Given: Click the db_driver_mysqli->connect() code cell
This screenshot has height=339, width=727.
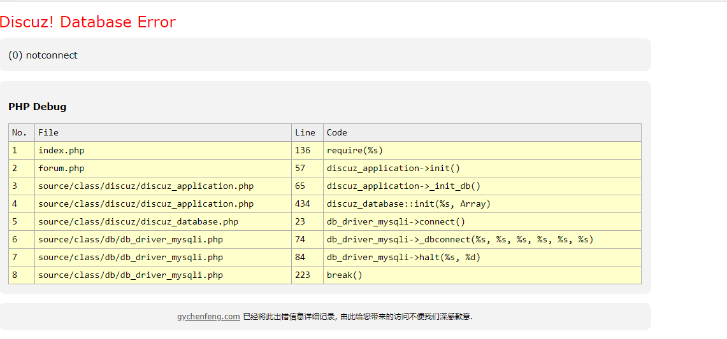Looking at the screenshot, I should click(396, 221).
